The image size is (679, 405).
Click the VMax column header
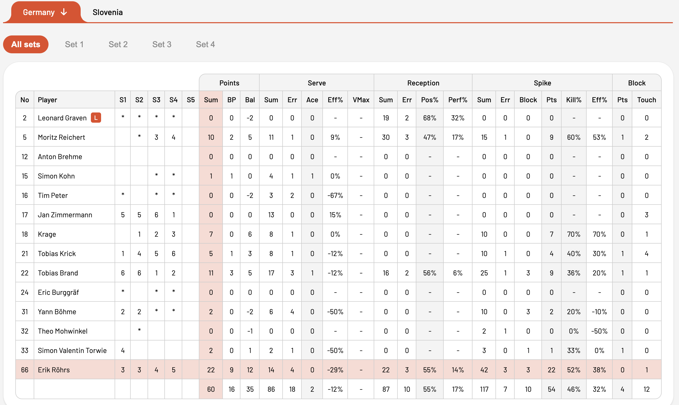(361, 100)
